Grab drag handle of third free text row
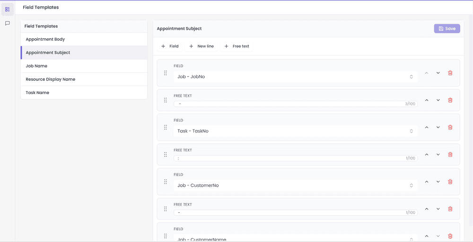The height and width of the screenshot is (242, 473). coord(165,209)
